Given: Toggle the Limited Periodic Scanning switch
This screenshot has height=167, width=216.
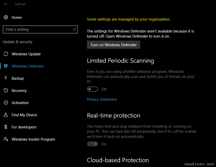Looking at the screenshot, I should tap(93, 89).
